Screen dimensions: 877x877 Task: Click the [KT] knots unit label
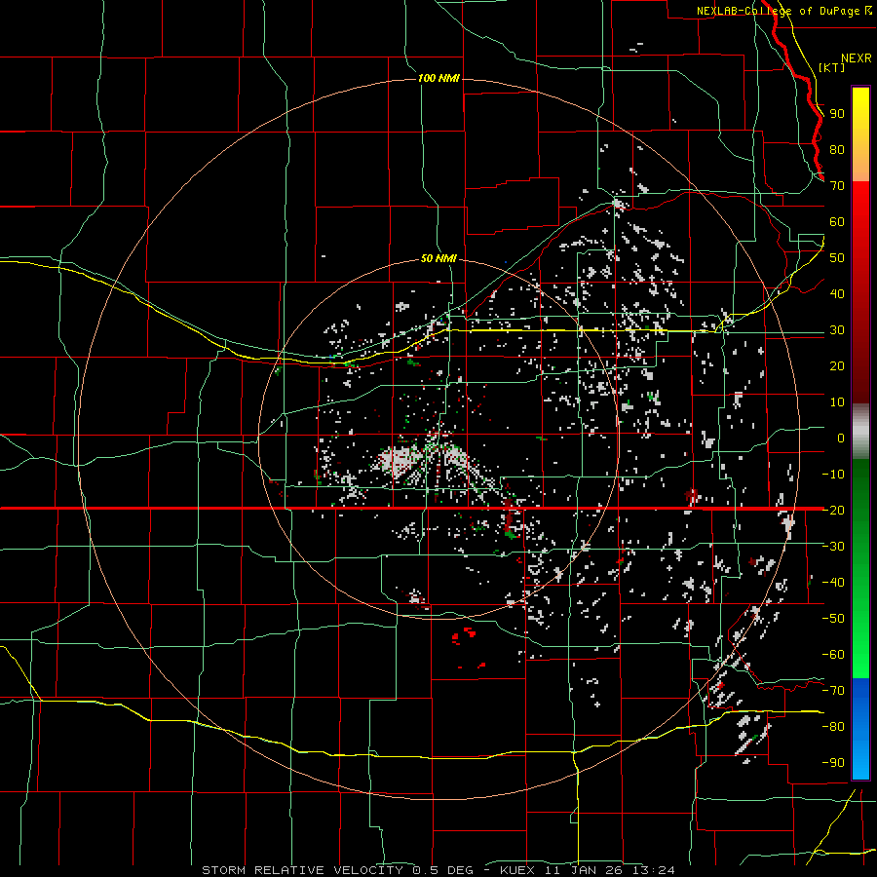click(x=832, y=67)
